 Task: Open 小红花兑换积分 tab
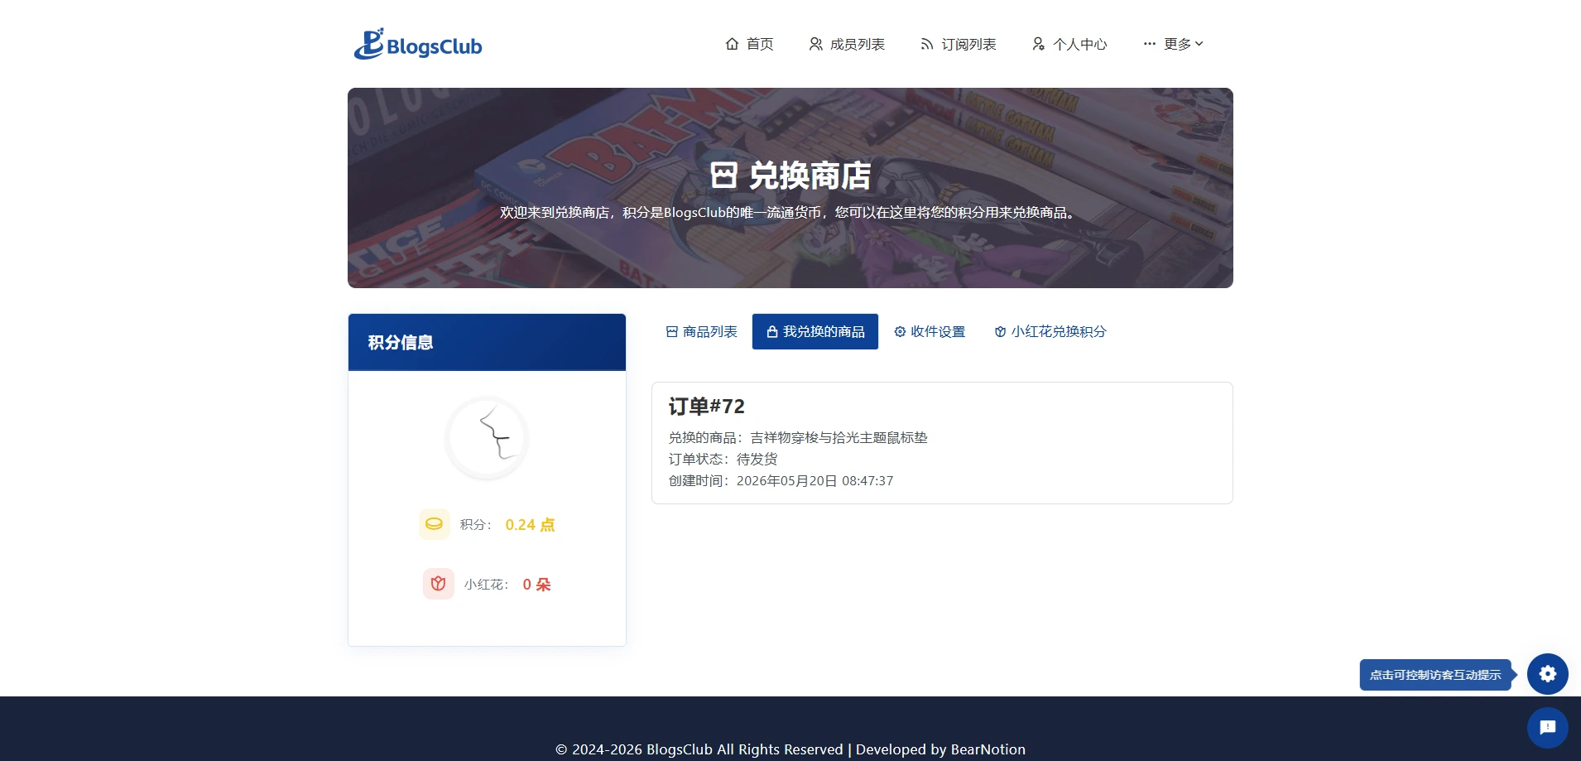pos(1050,331)
